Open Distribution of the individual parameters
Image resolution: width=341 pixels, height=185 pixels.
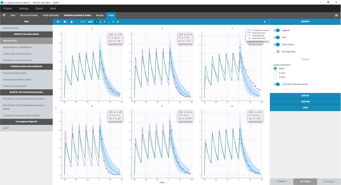click(26, 99)
